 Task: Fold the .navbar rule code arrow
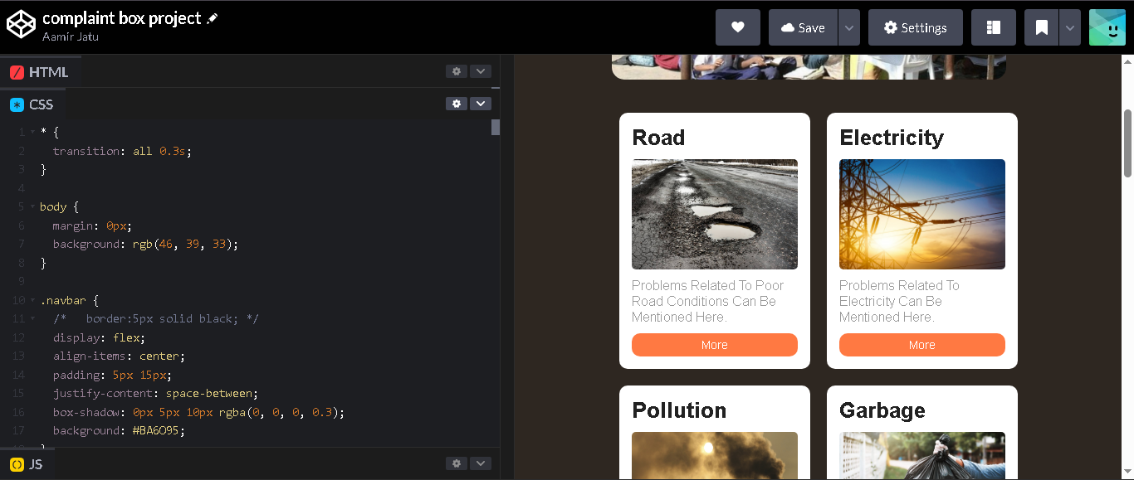point(32,300)
